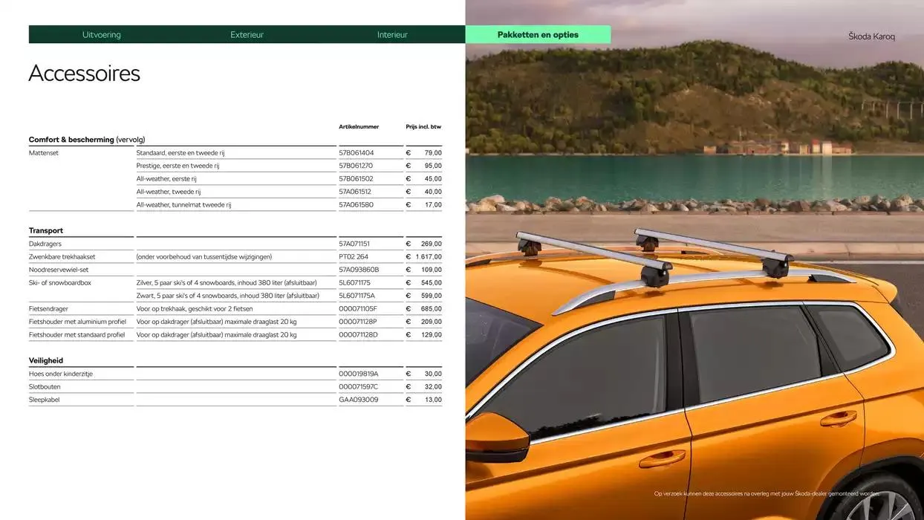Click the Pakketten en opties tab

click(x=538, y=35)
